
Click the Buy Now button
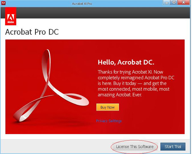pyautogui.click(x=108, y=107)
